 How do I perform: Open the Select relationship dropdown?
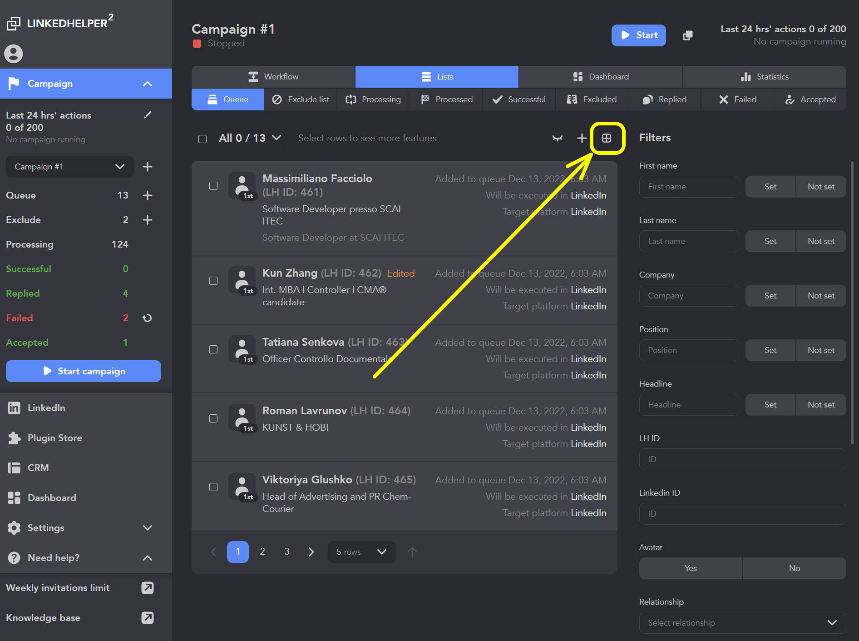click(x=742, y=623)
